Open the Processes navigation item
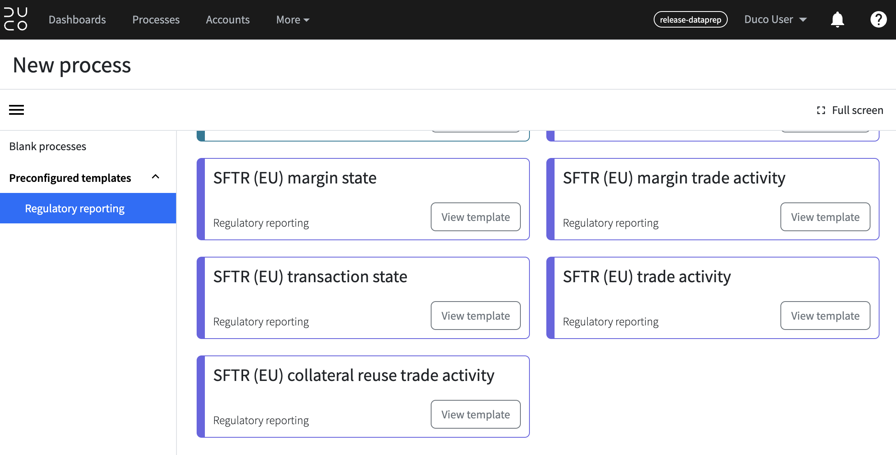The image size is (896, 455). coord(156,20)
